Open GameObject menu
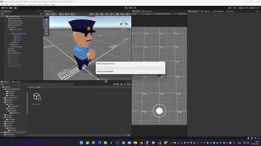The height and width of the screenshot is (146, 261). click(21, 4)
